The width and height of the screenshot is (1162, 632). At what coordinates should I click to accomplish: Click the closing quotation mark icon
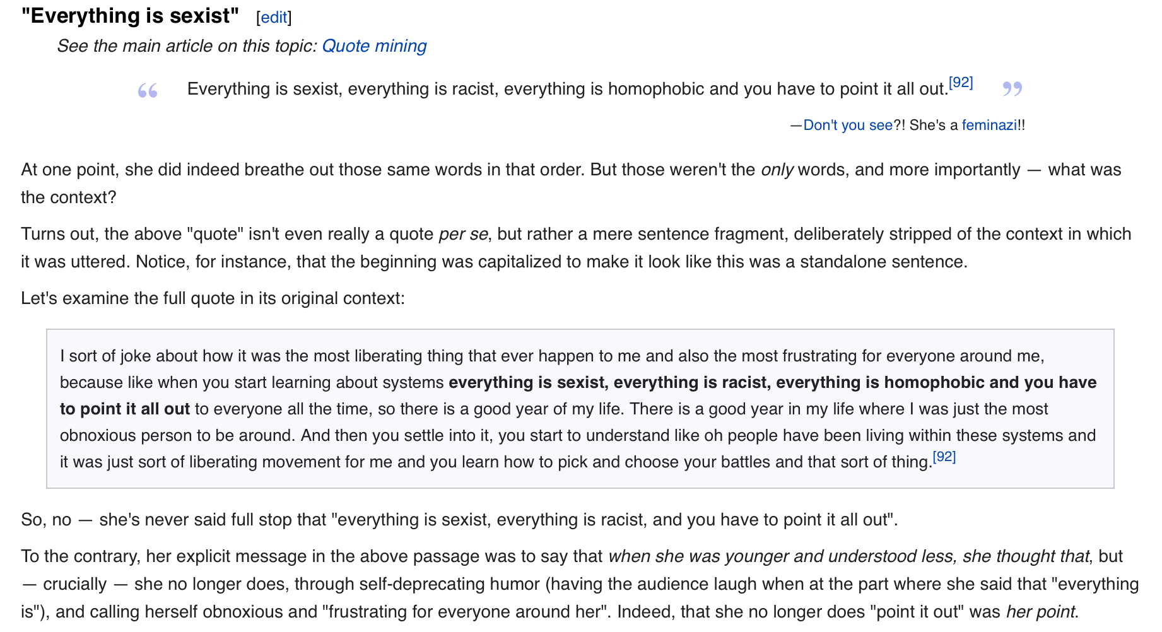point(1012,89)
